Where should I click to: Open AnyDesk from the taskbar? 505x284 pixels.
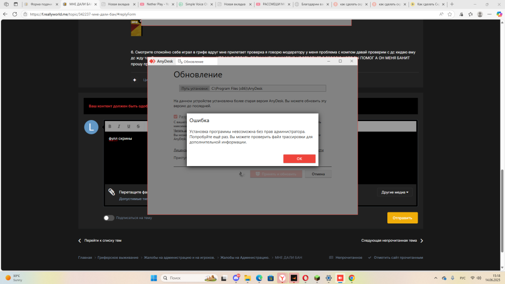tap(340, 278)
